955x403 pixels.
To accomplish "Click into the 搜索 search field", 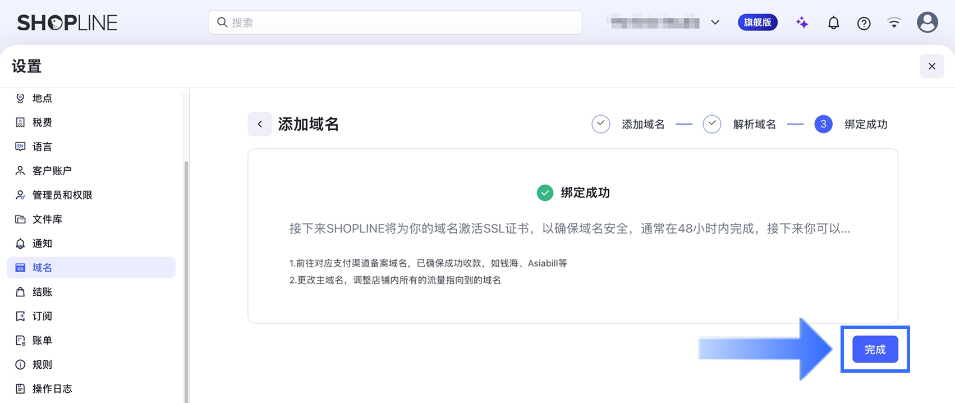I will [395, 22].
